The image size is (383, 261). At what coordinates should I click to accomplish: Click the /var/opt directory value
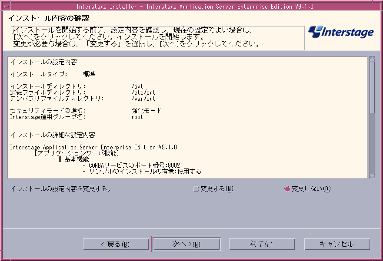pyautogui.click(x=143, y=99)
